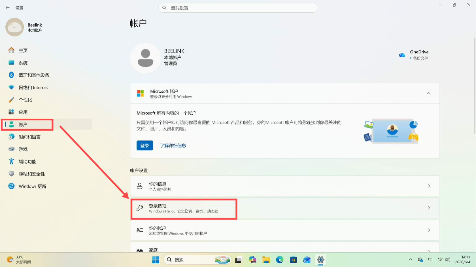Click the Microsoft logo icon
This screenshot has height=267, width=476.
(x=140, y=93)
